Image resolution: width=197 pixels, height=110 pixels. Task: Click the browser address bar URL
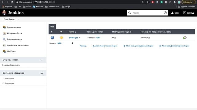pos(45,2)
